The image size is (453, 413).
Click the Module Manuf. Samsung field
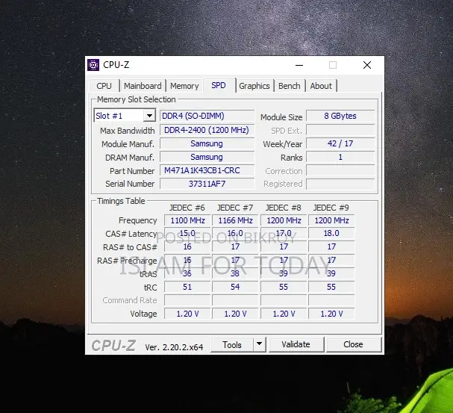(x=207, y=143)
